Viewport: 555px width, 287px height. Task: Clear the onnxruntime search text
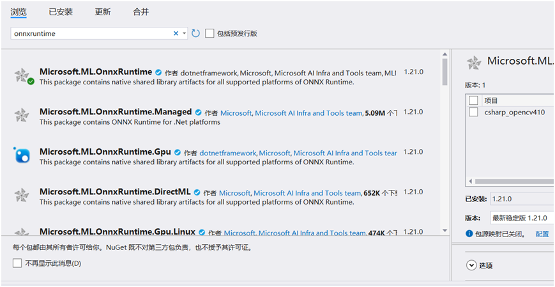[176, 33]
